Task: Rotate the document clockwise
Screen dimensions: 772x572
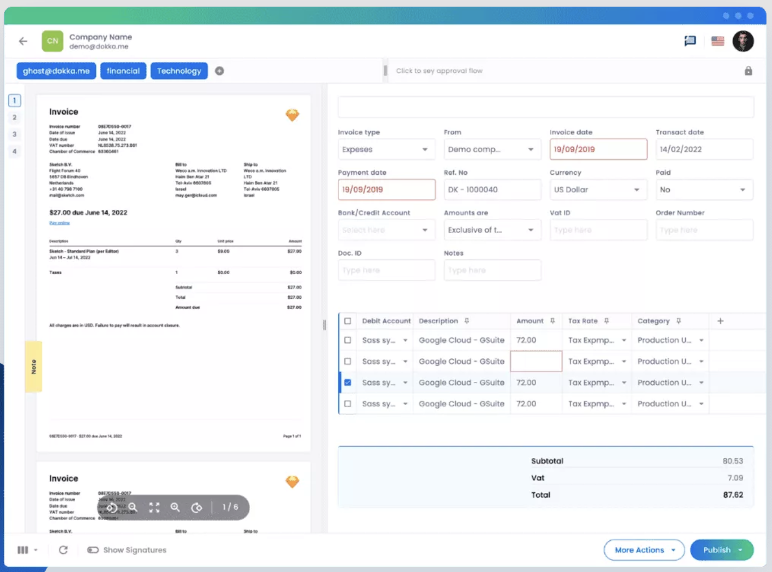Action: [x=196, y=507]
